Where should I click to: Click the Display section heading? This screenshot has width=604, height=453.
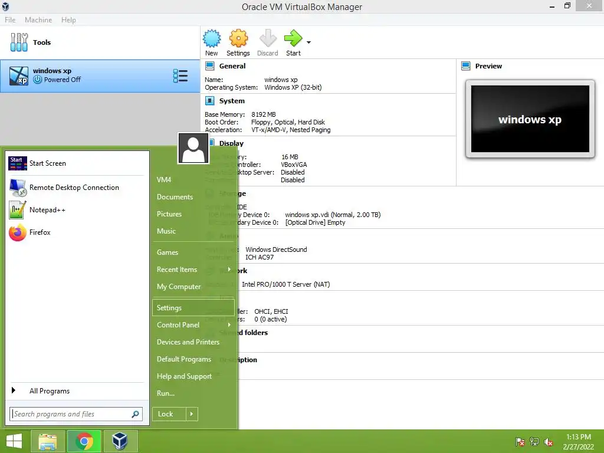(231, 143)
